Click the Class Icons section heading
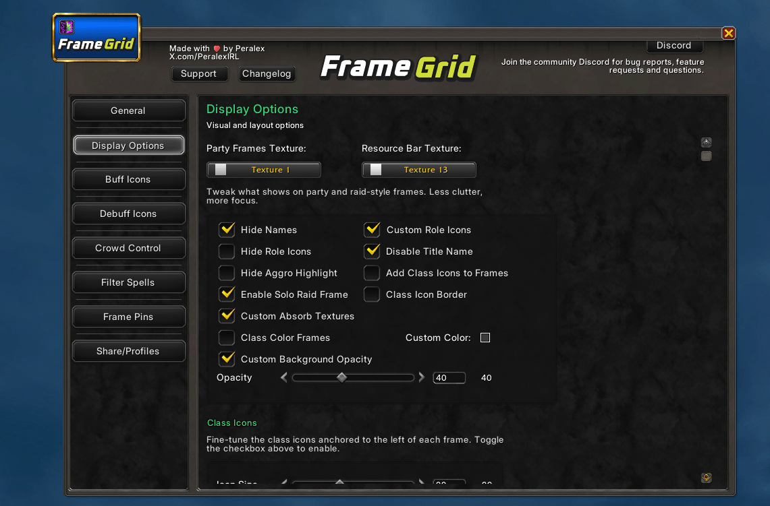Image resolution: width=770 pixels, height=506 pixels. (231, 422)
